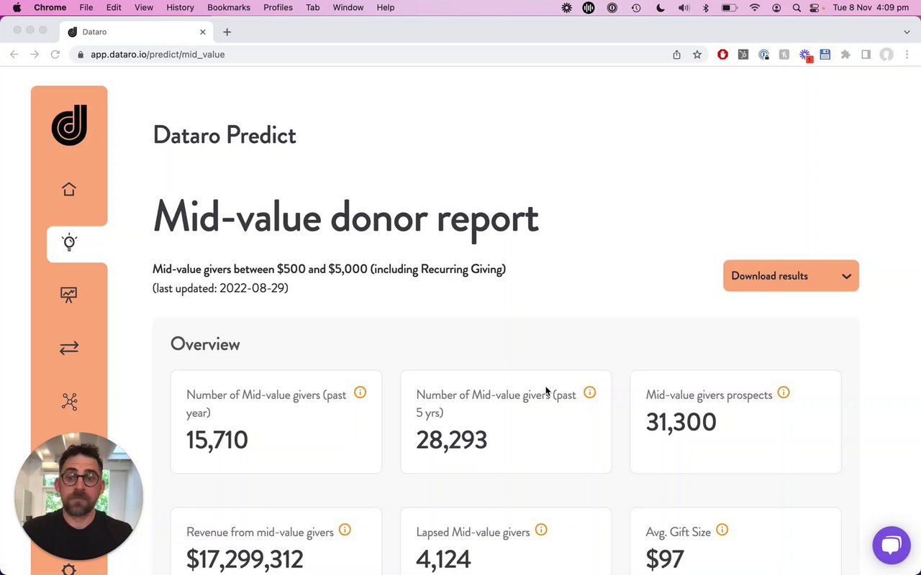Click the two-way arrows icon in the sidebar
921x575 pixels.
coord(69,348)
